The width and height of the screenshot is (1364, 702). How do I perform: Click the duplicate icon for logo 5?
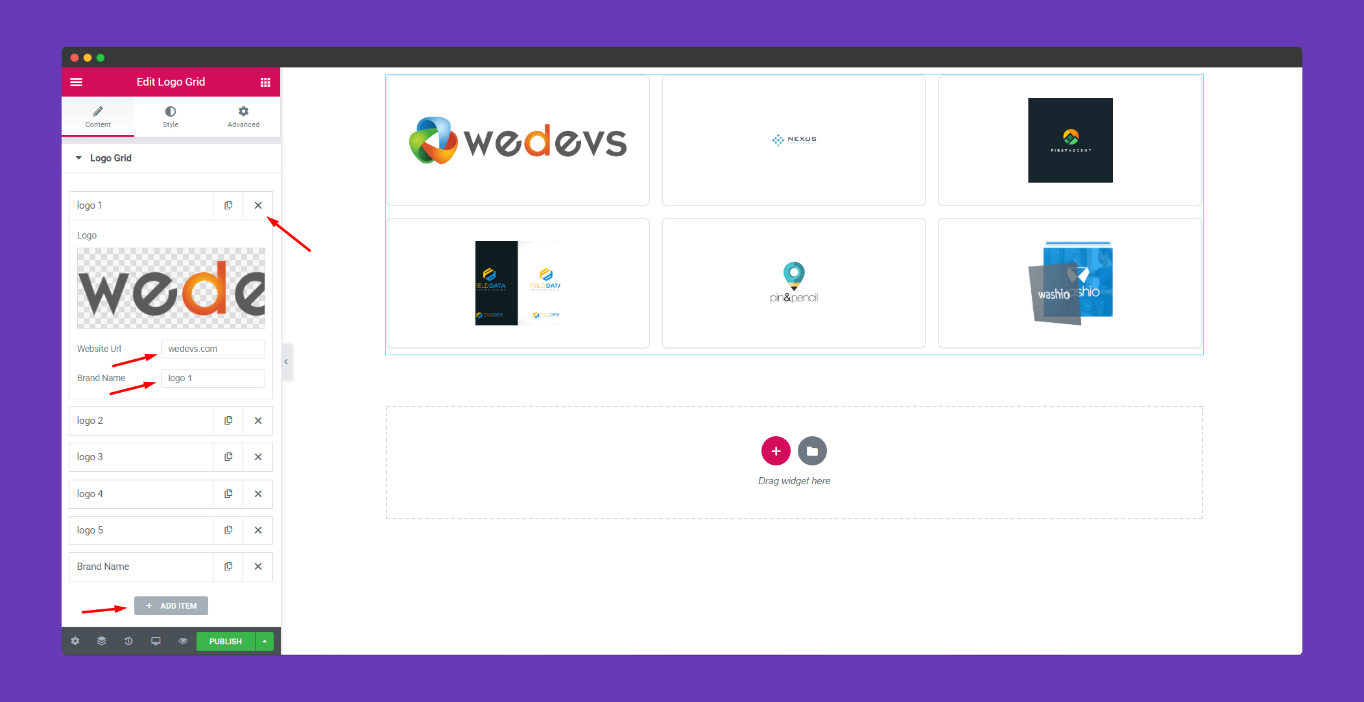click(228, 529)
